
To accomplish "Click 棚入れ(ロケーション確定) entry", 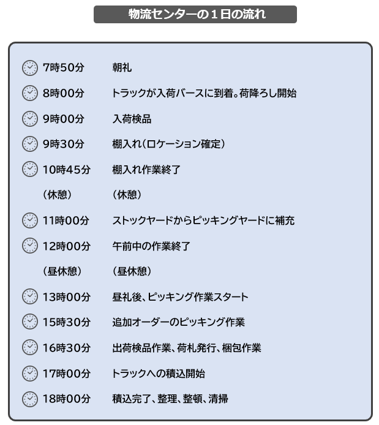I will click(169, 144).
